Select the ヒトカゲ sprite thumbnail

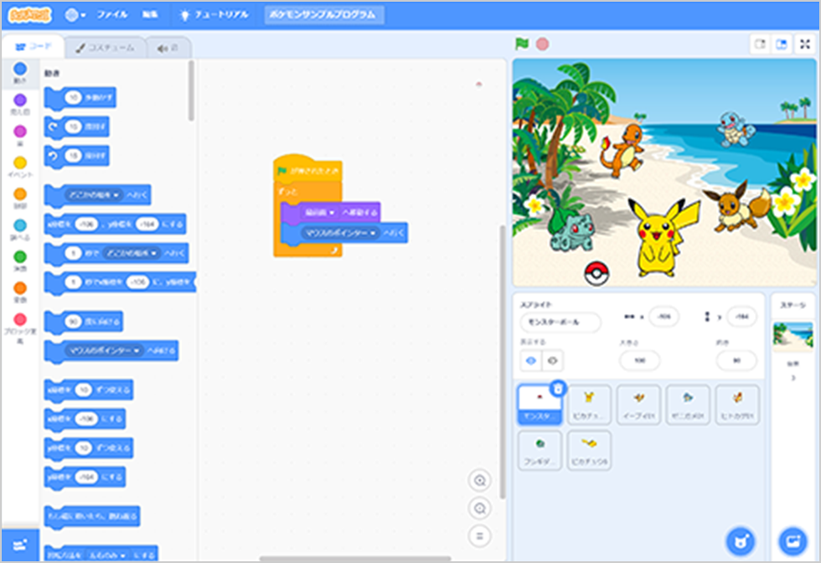(x=737, y=405)
